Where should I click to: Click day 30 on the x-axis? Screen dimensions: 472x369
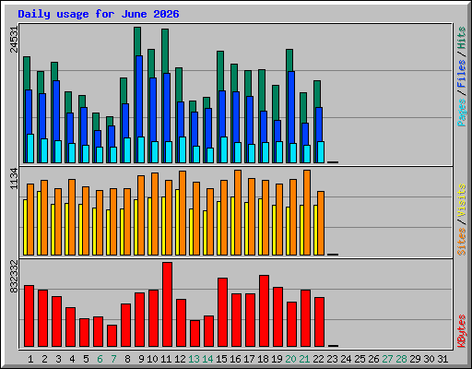pos(429,359)
